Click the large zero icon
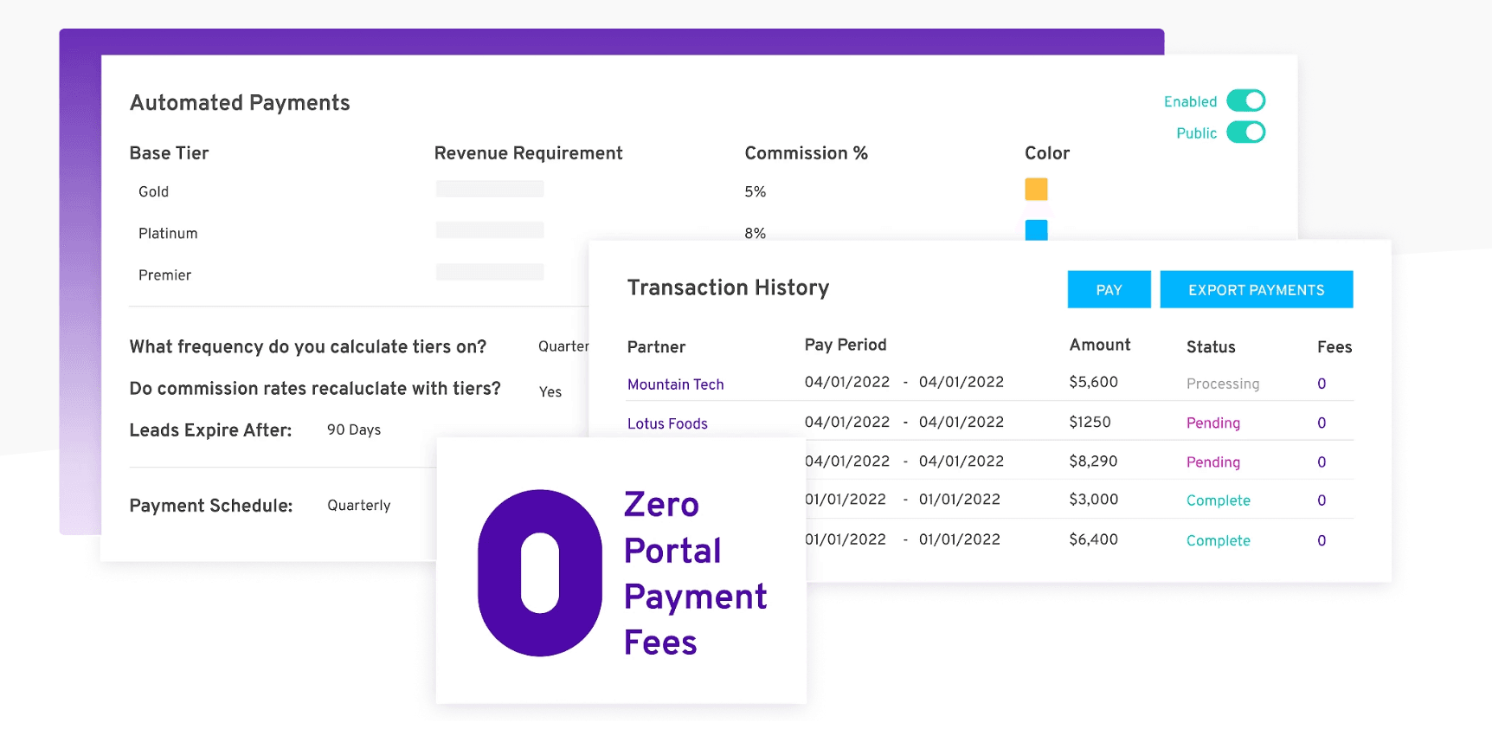This screenshot has height=736, width=1492. (540, 573)
